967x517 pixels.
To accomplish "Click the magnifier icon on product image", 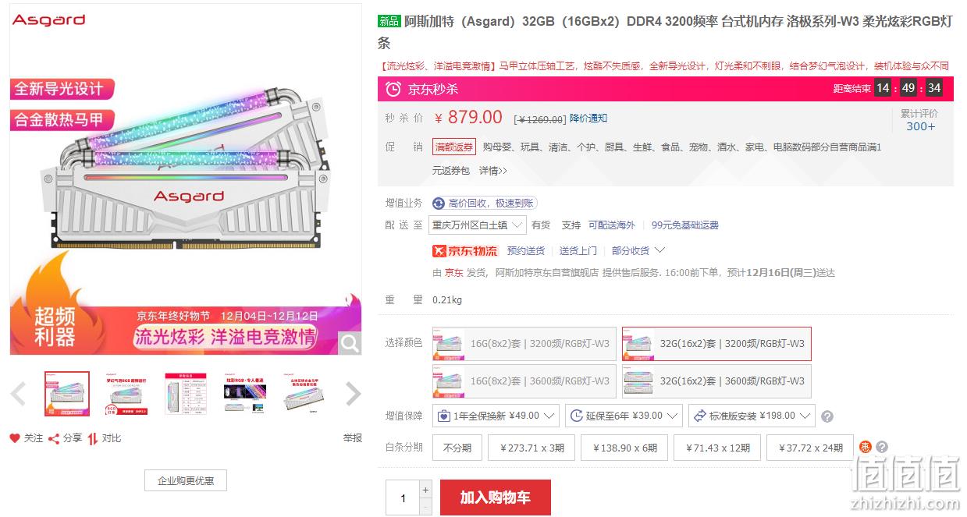I will (350, 342).
